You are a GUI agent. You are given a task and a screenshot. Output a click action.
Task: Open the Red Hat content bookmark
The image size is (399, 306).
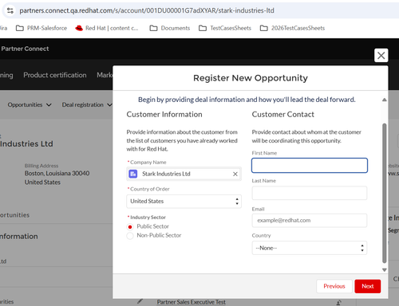click(106, 28)
